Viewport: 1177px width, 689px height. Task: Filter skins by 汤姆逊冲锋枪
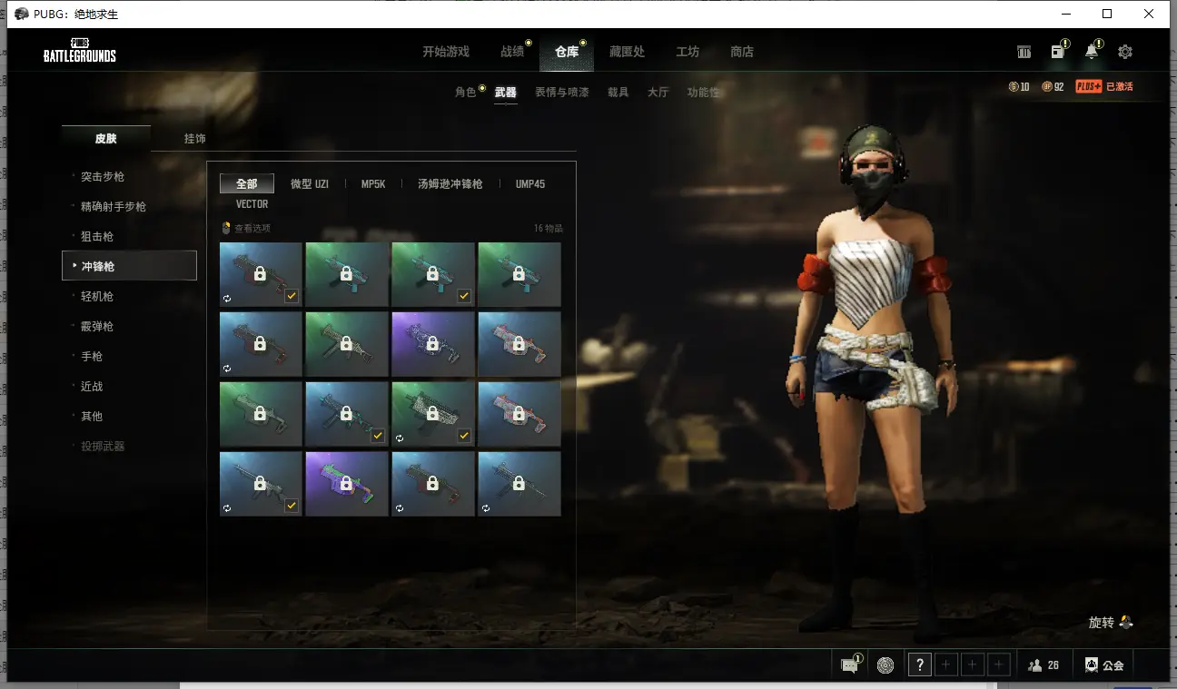point(450,184)
